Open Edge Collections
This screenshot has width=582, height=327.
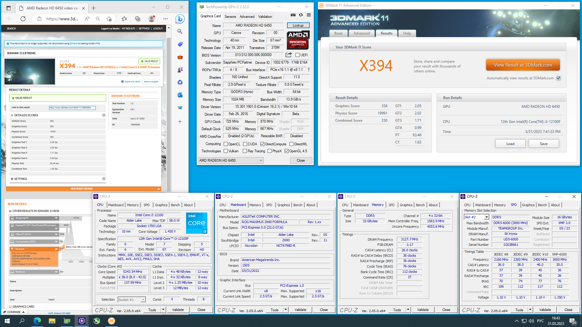pos(138,19)
